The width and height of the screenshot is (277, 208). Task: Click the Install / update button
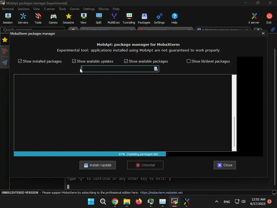tap(97, 165)
